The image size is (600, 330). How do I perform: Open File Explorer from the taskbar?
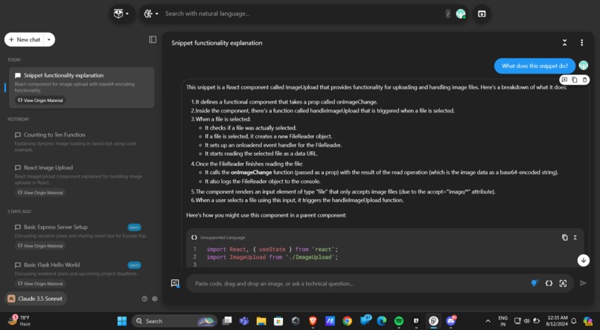(261, 321)
